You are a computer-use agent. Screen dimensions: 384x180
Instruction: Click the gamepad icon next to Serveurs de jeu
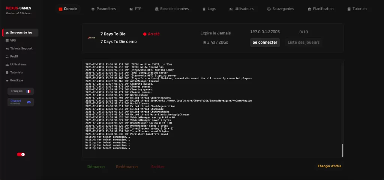tap(7, 33)
